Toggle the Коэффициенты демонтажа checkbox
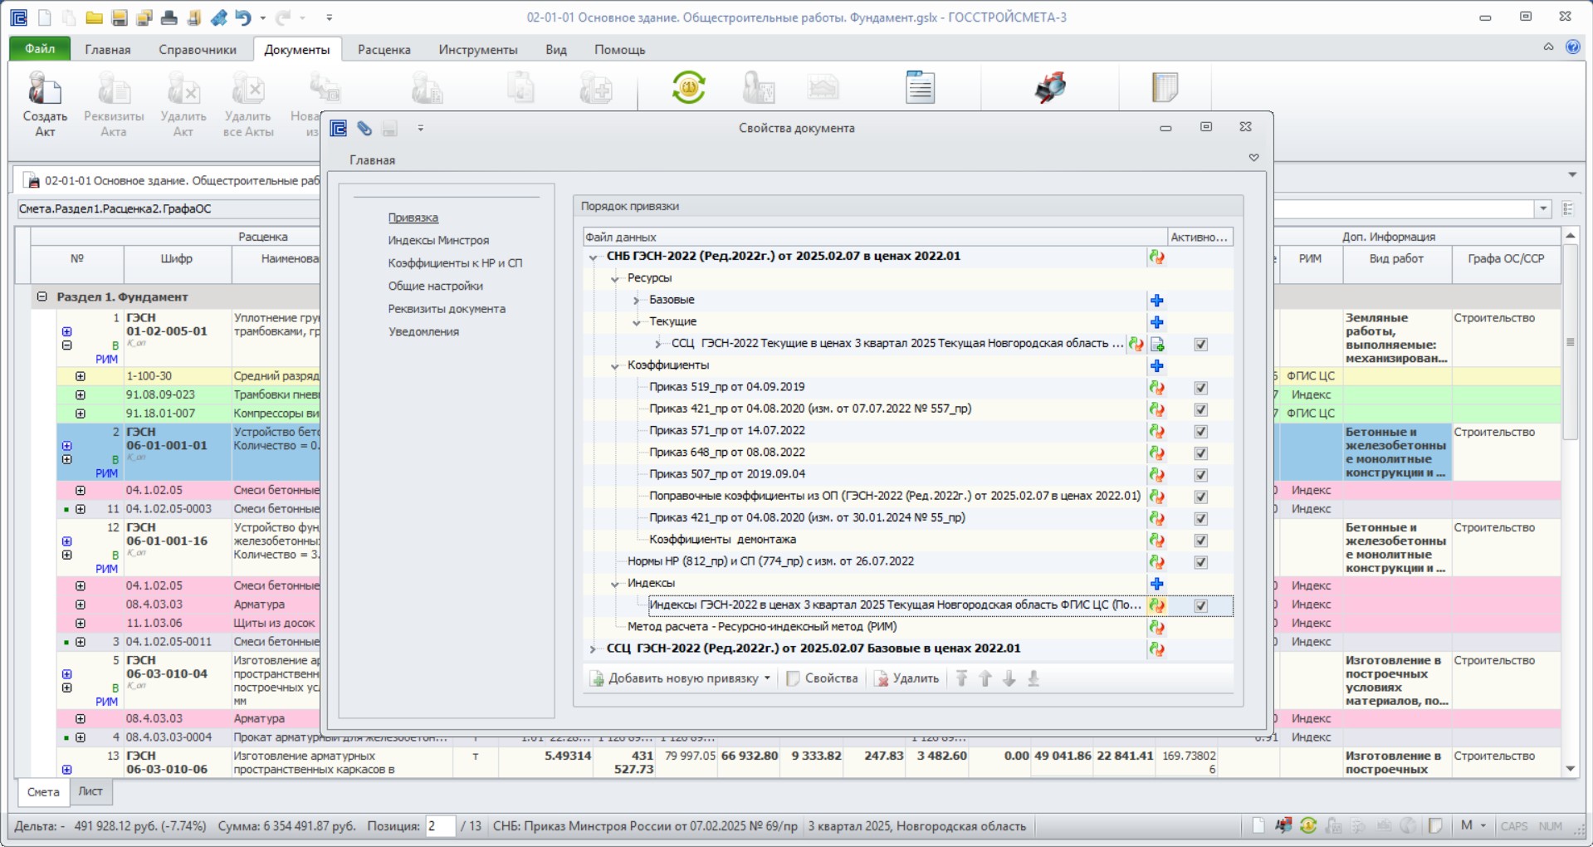The image size is (1593, 847). point(1200,541)
